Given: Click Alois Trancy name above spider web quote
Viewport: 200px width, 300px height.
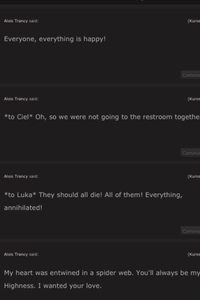Looking at the screenshot, I should [x=16, y=254].
